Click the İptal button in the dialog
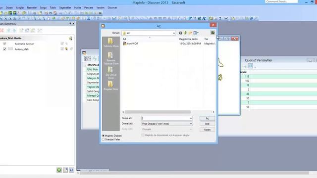The height and width of the screenshot is (178, 317). pos(207,124)
